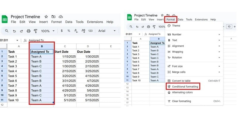238x134 pixels.
Task: Expand the B1:B11 name box dropdown in the left screenshot
Action: pyautogui.click(x=17, y=40)
